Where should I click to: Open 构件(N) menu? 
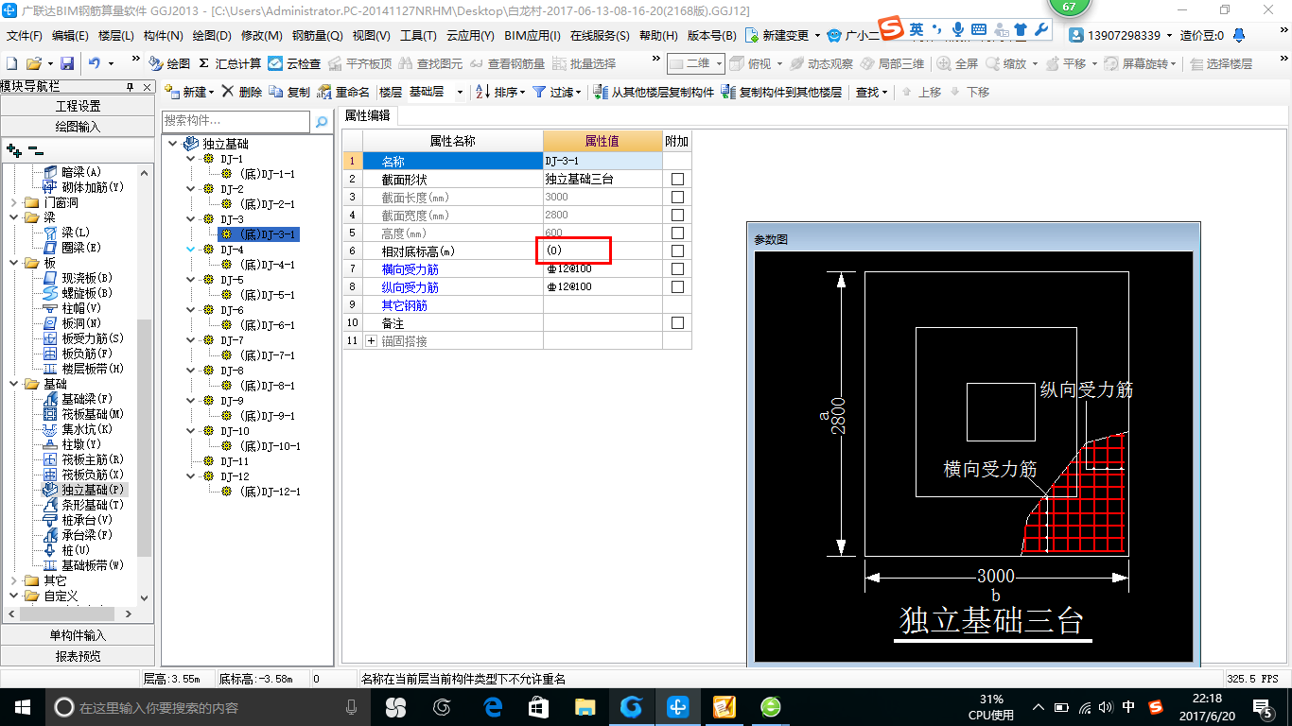tap(164, 36)
